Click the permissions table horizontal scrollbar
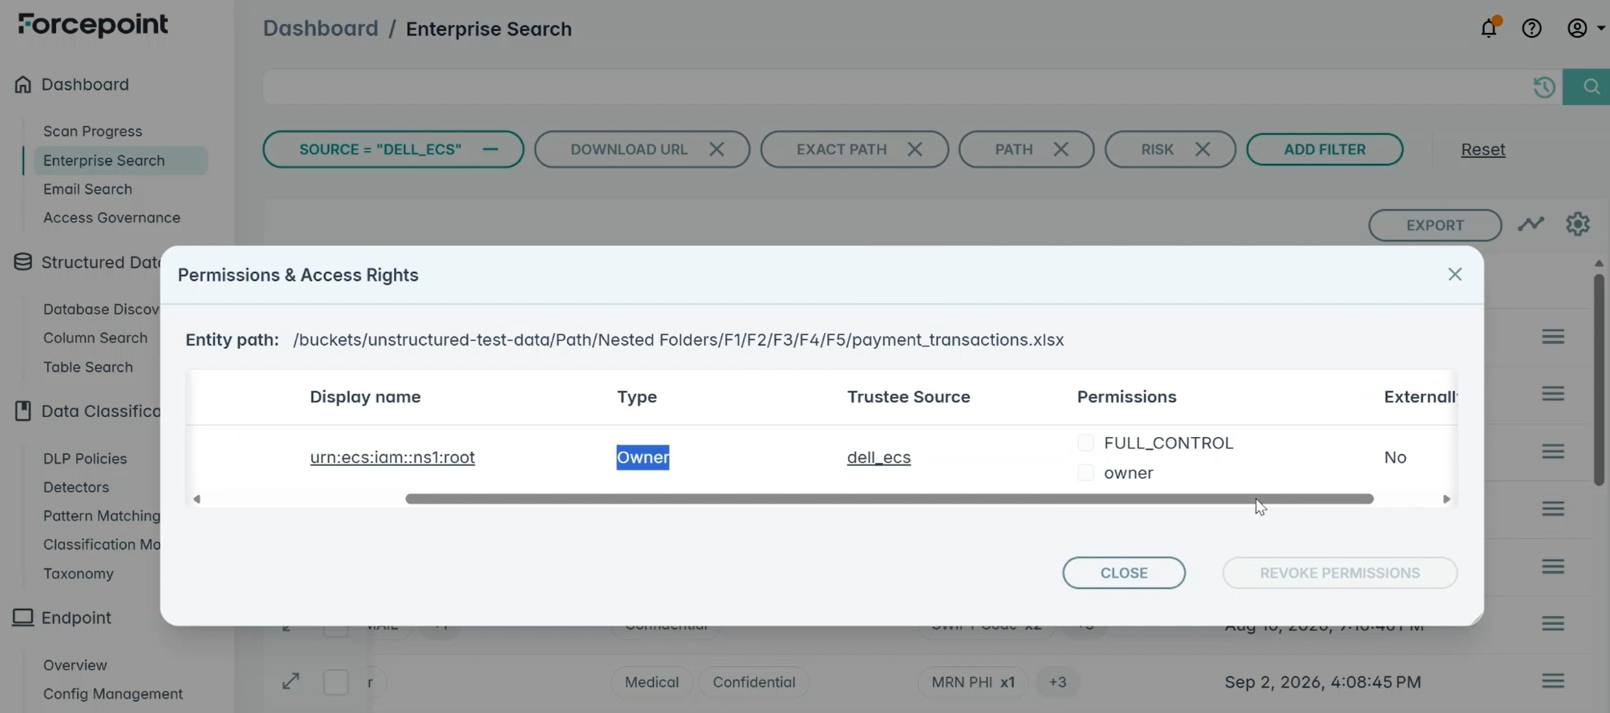1610x713 pixels. (x=889, y=499)
